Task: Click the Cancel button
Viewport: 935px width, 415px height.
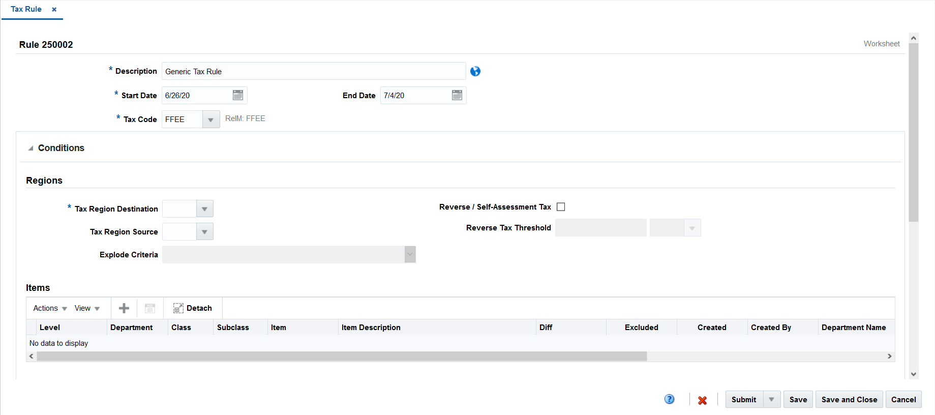Action: coord(903,399)
